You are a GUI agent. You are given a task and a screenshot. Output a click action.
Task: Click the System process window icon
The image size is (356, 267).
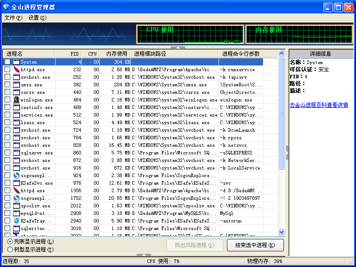[x=16, y=62]
